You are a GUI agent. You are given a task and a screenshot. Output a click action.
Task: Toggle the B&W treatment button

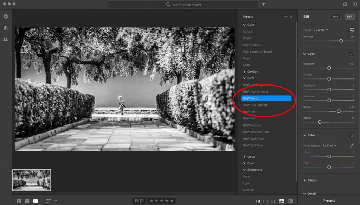(350, 16)
